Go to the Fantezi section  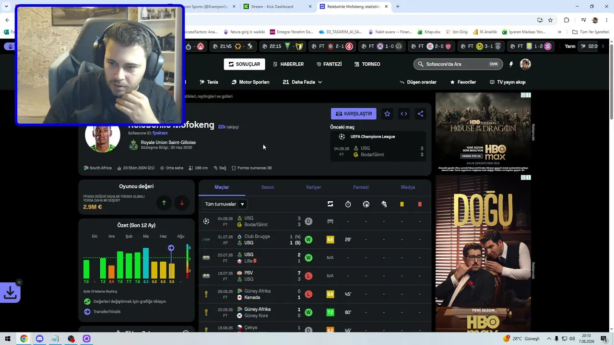(329, 64)
